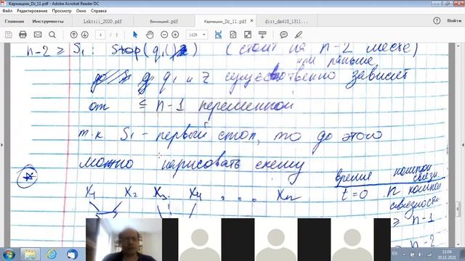Open the Справка menu
465x261 pixels.
tap(99, 11)
